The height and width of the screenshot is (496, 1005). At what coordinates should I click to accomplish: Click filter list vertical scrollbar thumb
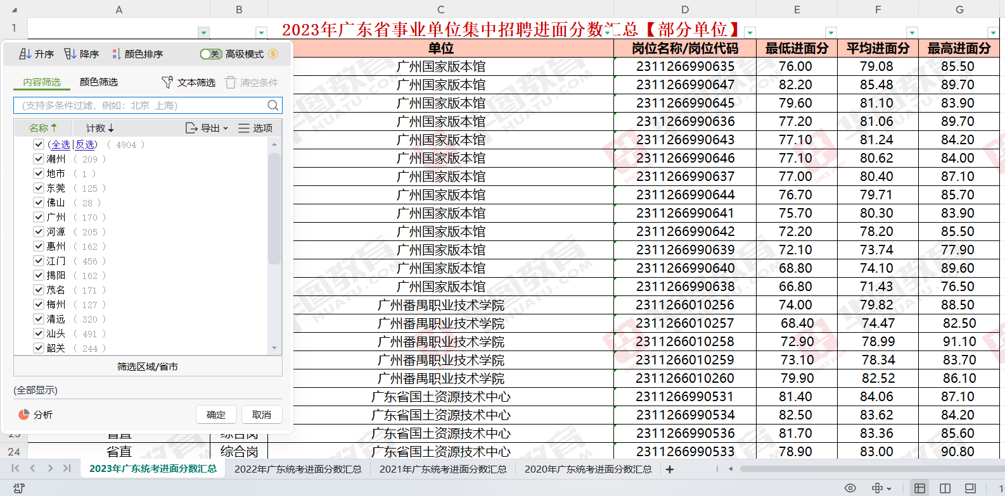tap(274, 208)
